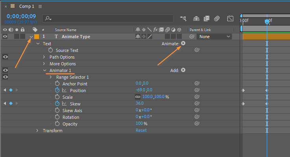Click the Animate arrow button
Image resolution: width=290 pixels, height=157 pixels.
tap(183, 43)
